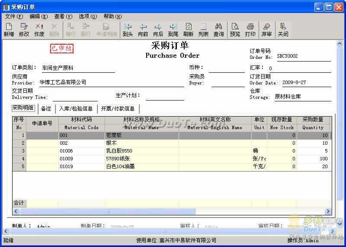Open the 列表 (List) view icon
Image resolution: width=346 pixels, height=247 pixels.
click(203, 30)
